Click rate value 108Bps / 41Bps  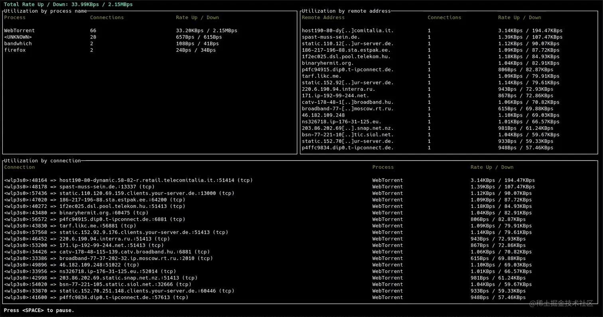coord(197,43)
